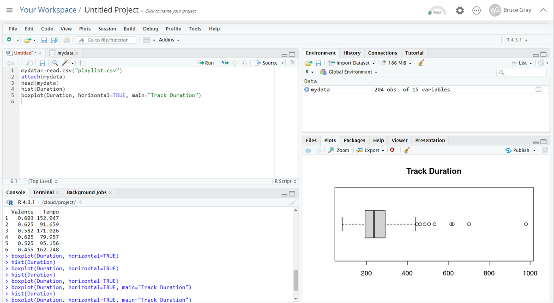Open Export plot dropdown
Screen dimensions: 554x303
[x=371, y=150]
